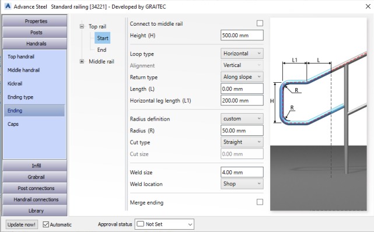Screen dimensions: 374x232
Task: Open the Radius definition dropdown
Action: point(242,118)
